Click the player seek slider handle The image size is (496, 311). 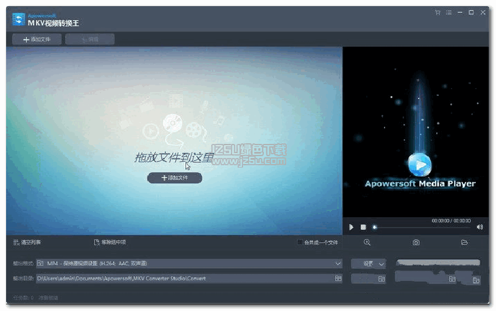pos(375,227)
